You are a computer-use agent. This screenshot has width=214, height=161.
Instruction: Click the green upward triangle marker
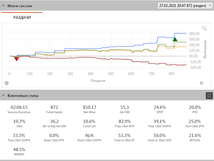pos(175,39)
